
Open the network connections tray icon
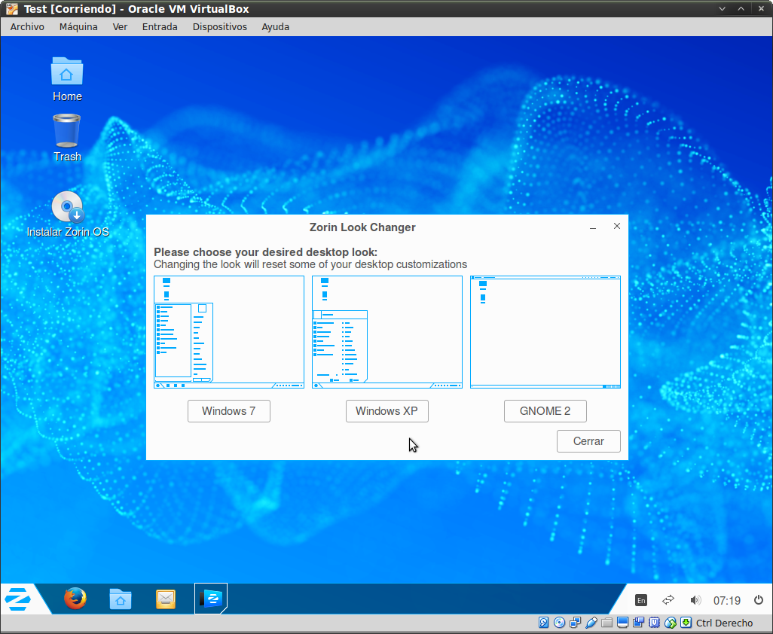[668, 600]
